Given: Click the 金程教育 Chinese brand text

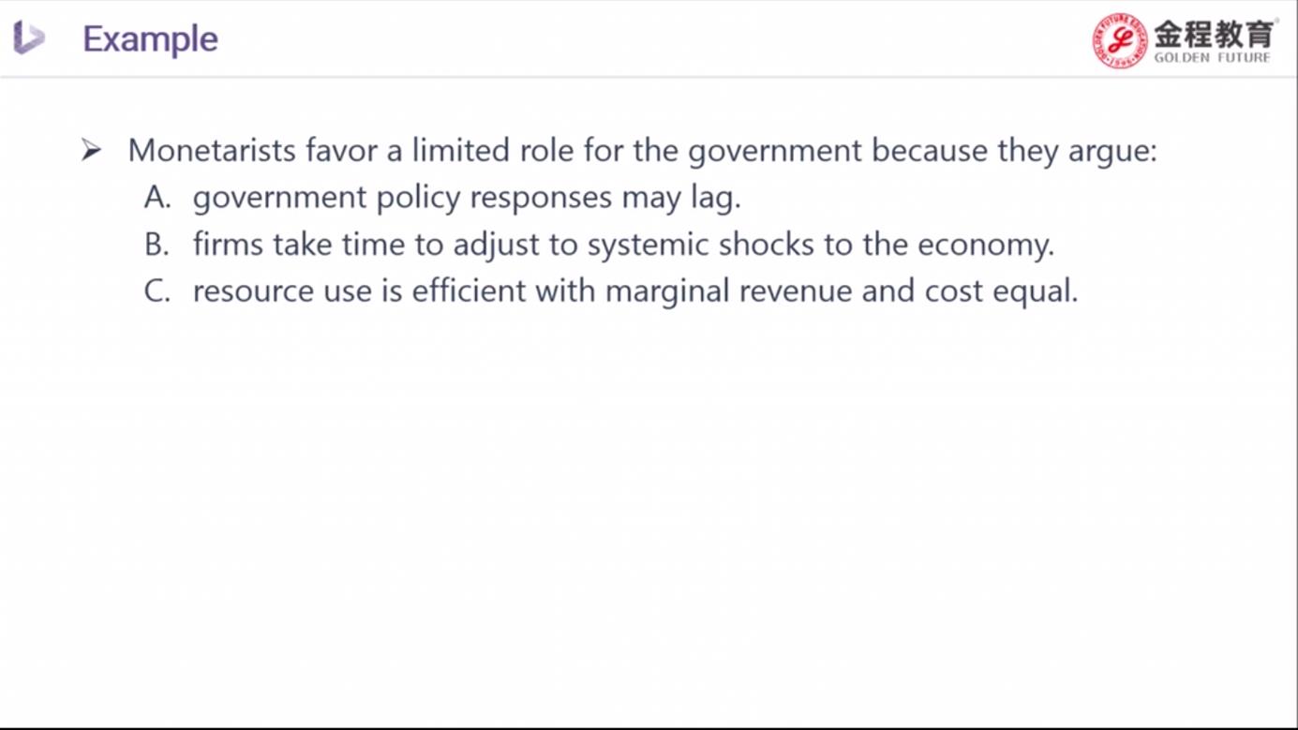Looking at the screenshot, I should click(1215, 34).
